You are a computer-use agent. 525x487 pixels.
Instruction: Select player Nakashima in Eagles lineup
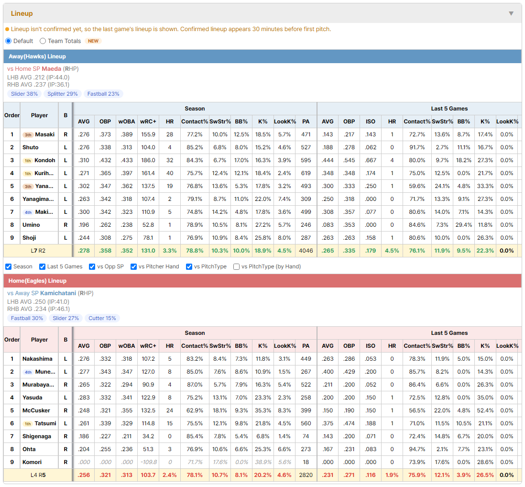pos(37,359)
